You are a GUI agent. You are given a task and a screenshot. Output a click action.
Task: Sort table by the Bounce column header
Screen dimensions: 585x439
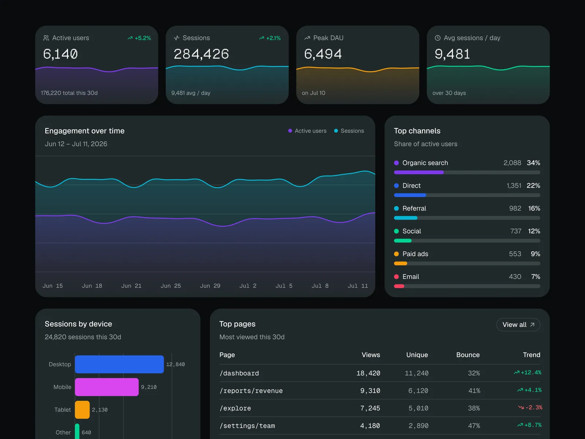pyautogui.click(x=468, y=355)
